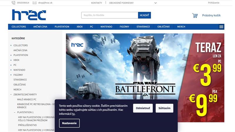The height and width of the screenshot is (132, 235).
Task: Expand PC category in sidebar
Action: coord(11,65)
